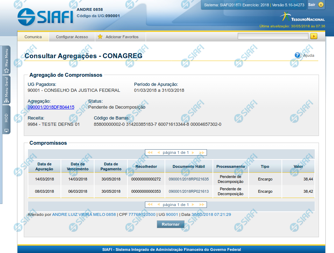Go to the next page in bottom paginator
The image size is (334, 253).
(x=193, y=205)
